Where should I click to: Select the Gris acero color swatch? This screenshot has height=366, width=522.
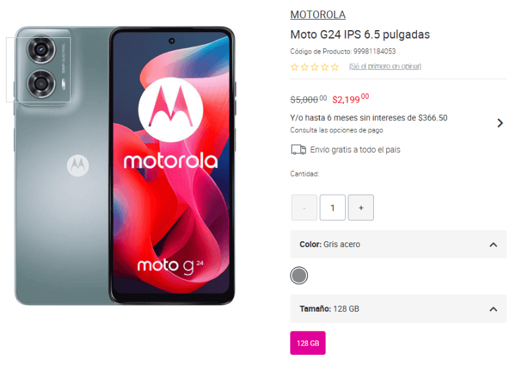[299, 276]
